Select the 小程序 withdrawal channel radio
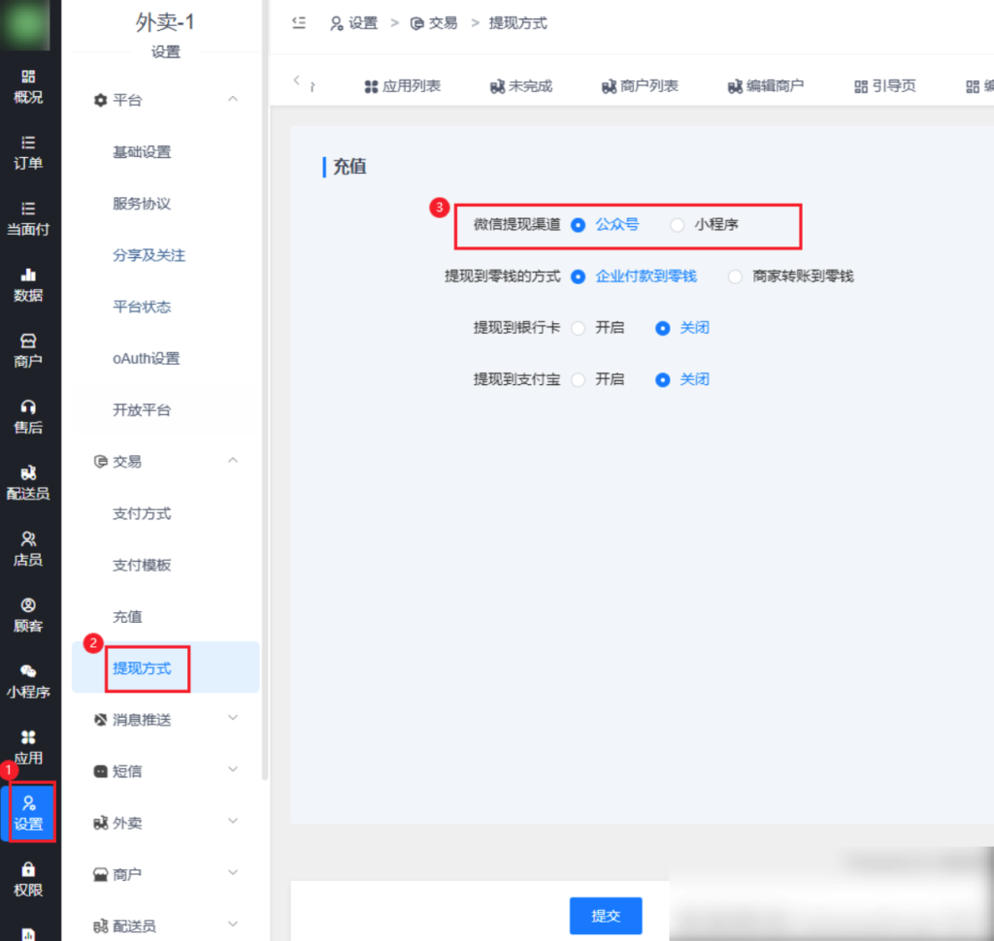 point(677,224)
